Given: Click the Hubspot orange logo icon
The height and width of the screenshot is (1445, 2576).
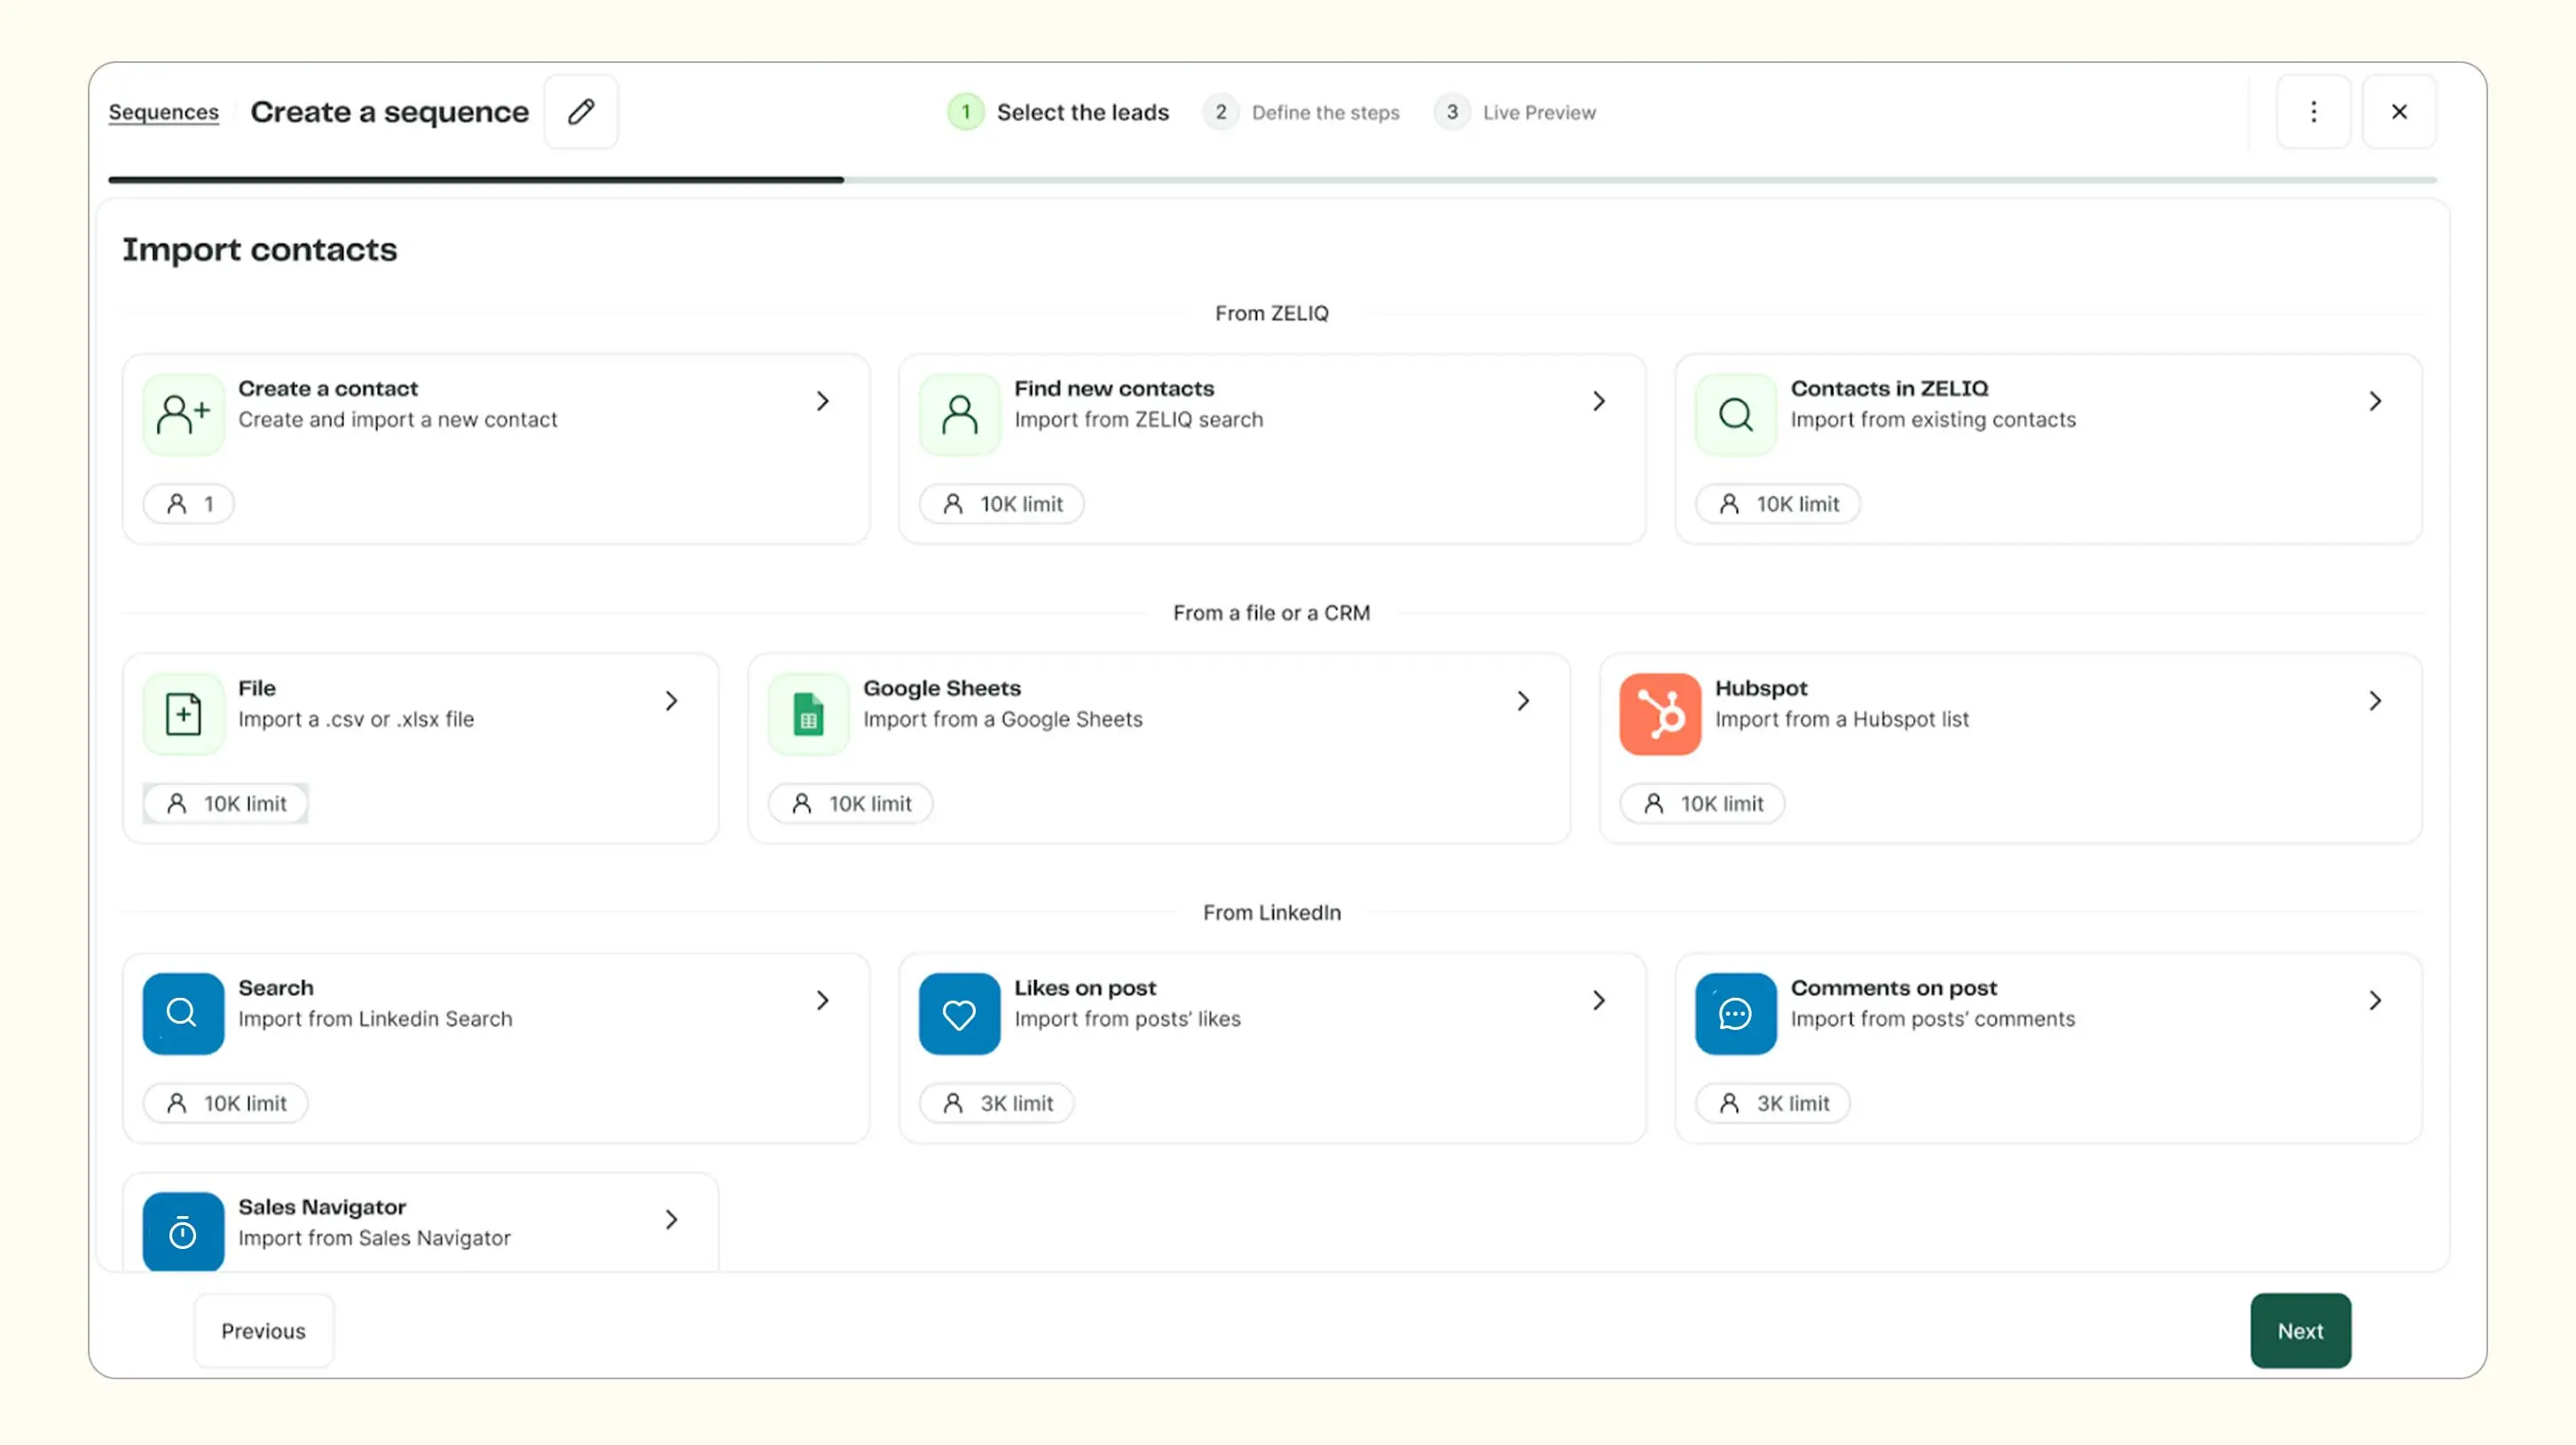Looking at the screenshot, I should pyautogui.click(x=1660, y=714).
